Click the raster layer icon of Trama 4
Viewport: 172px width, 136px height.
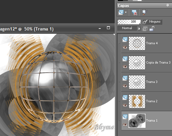tap(125, 40)
